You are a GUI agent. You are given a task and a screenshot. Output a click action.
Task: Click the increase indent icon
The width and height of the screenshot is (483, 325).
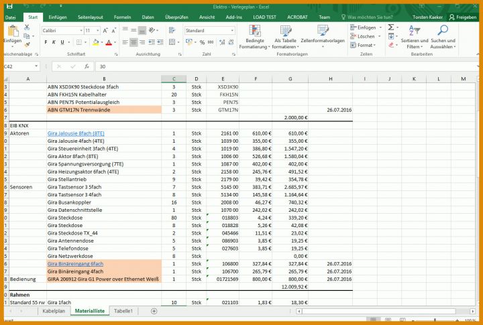(x=160, y=42)
